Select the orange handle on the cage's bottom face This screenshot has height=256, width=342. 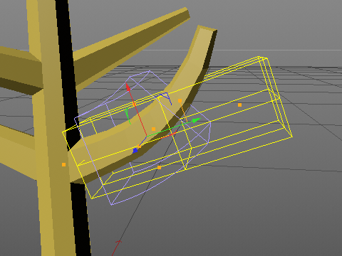tap(160, 168)
